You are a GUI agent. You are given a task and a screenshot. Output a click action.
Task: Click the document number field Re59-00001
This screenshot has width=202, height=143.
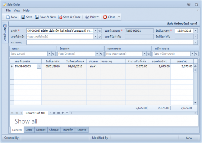pos(139,31)
